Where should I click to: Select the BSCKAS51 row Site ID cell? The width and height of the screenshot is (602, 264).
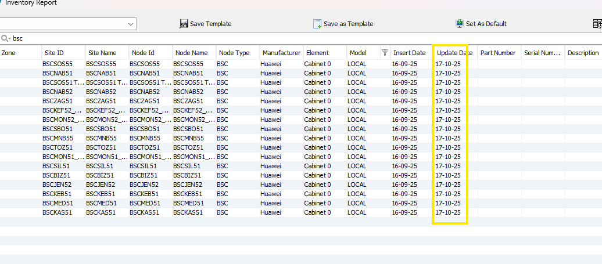[58, 212]
